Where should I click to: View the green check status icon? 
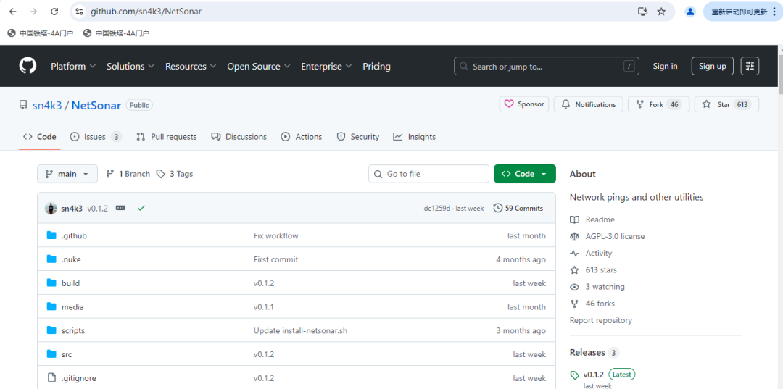(141, 208)
